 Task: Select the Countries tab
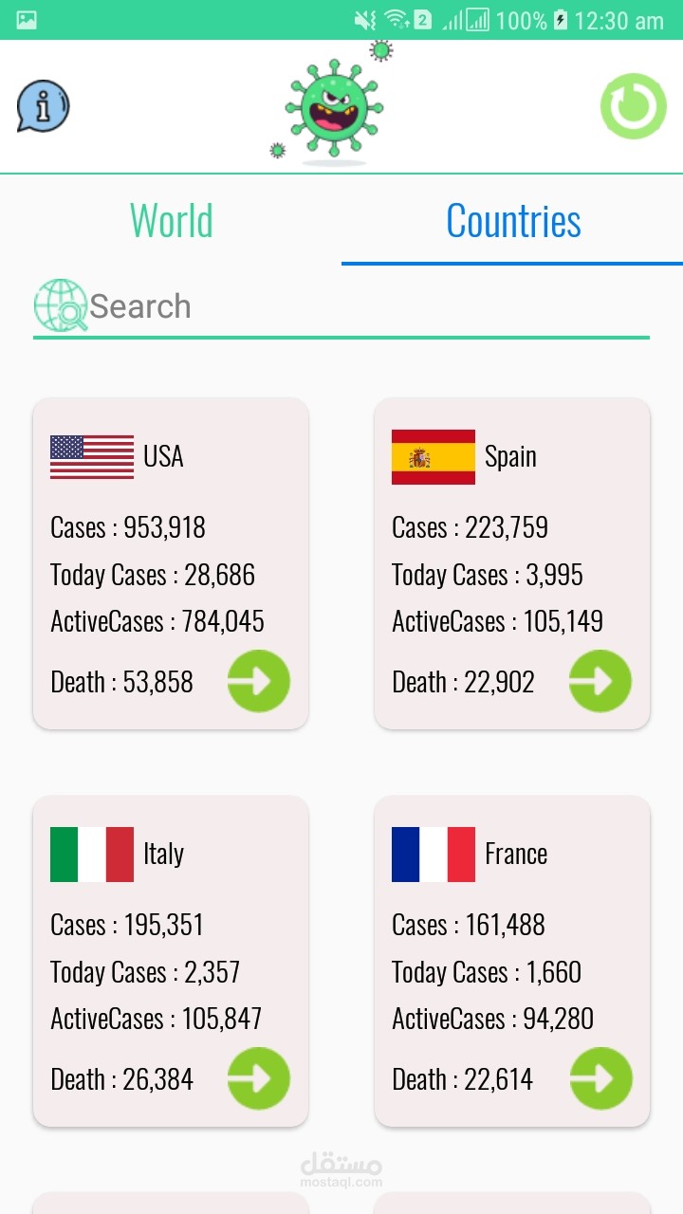513,221
